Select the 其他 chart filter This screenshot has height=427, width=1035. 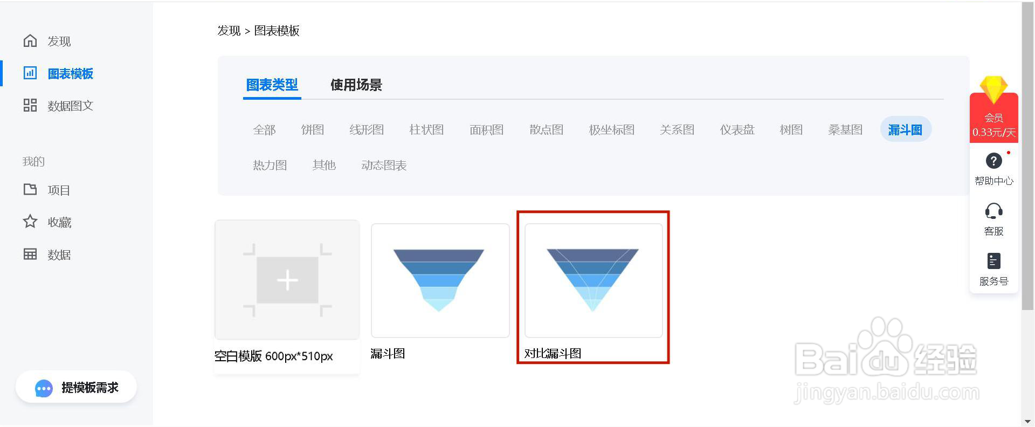pyautogui.click(x=324, y=166)
